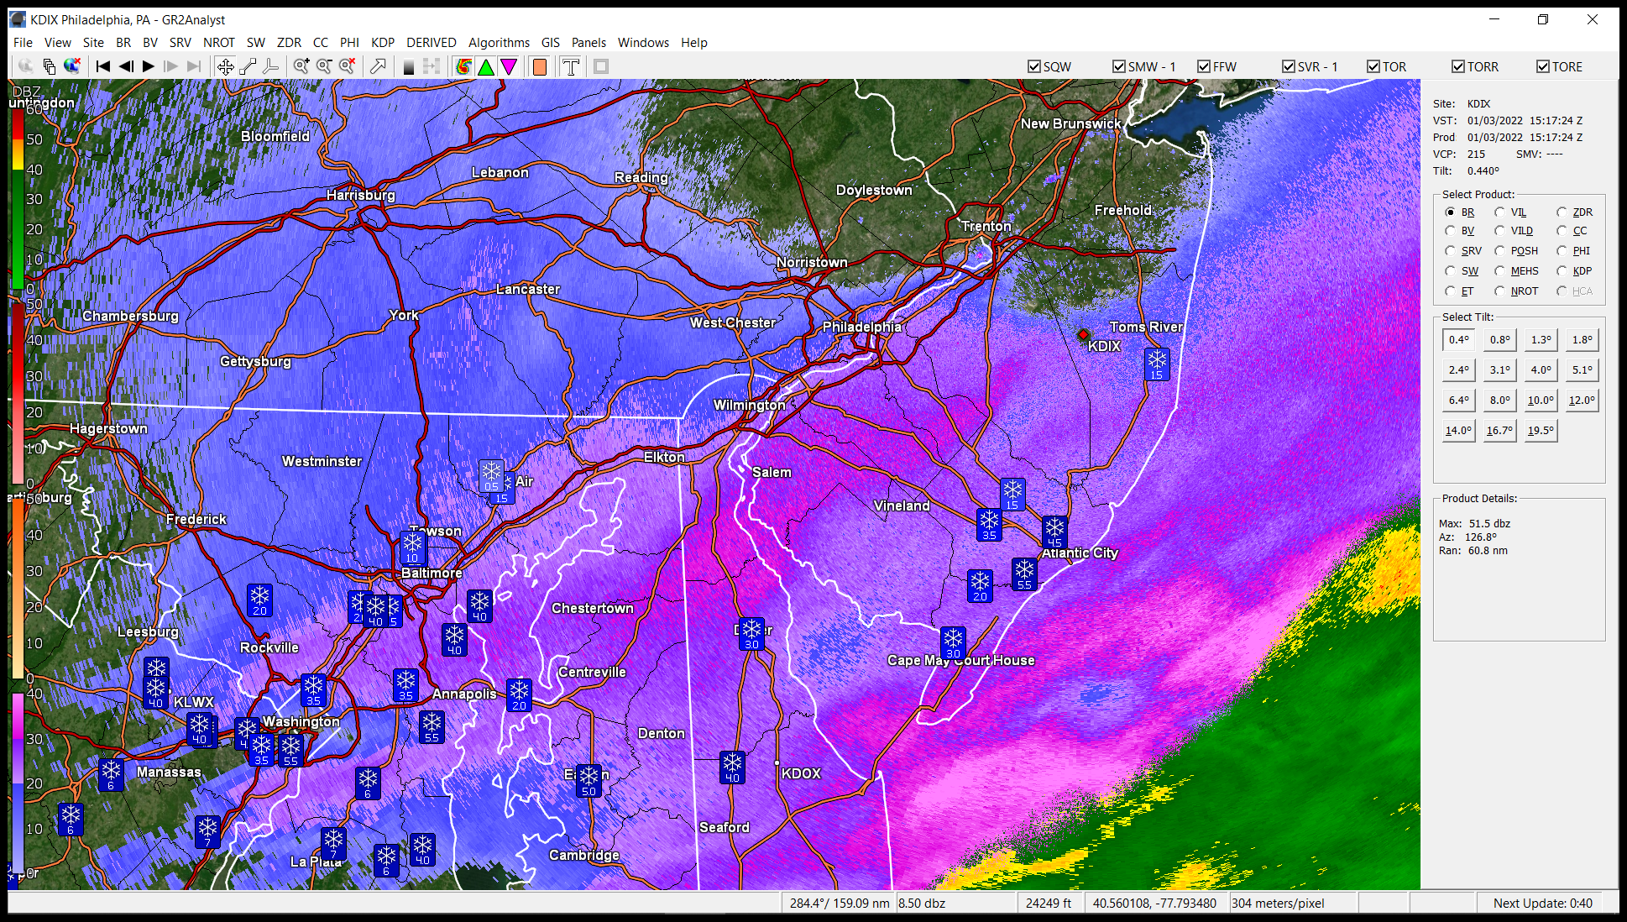Click the 8.50 dbz status readout
The image size is (1627, 922).
955,904
